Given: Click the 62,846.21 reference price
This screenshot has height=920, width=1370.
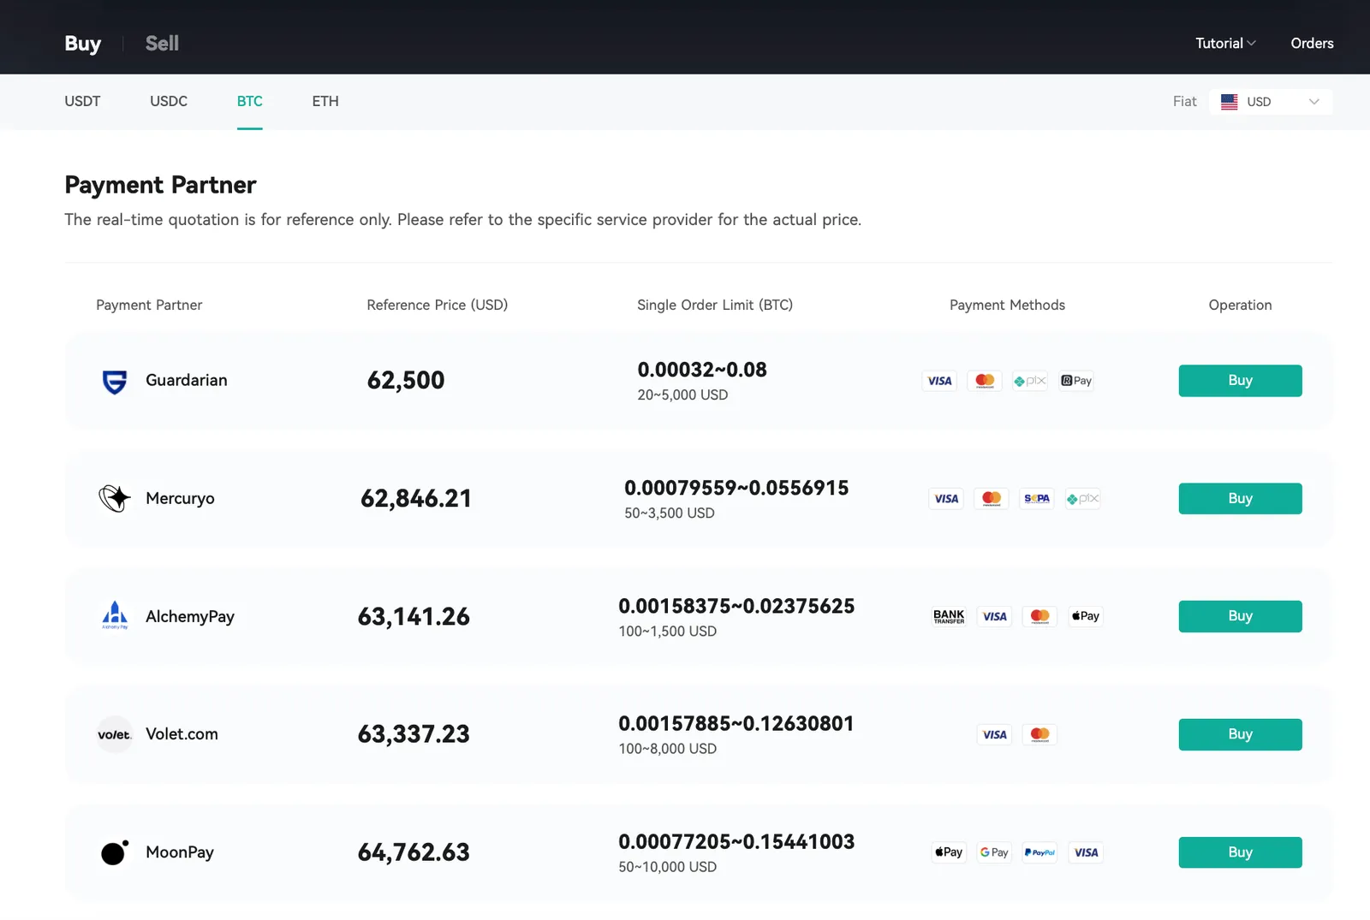Looking at the screenshot, I should click(x=416, y=498).
